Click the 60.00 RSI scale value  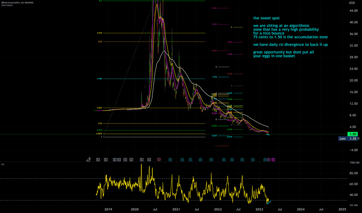tap(354, 184)
